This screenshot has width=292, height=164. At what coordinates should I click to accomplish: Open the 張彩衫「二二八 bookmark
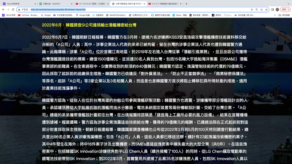222,15
